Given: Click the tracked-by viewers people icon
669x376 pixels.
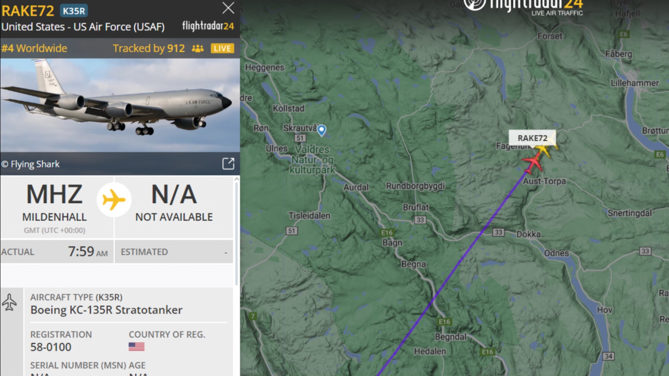Looking at the screenshot, I should [198, 48].
